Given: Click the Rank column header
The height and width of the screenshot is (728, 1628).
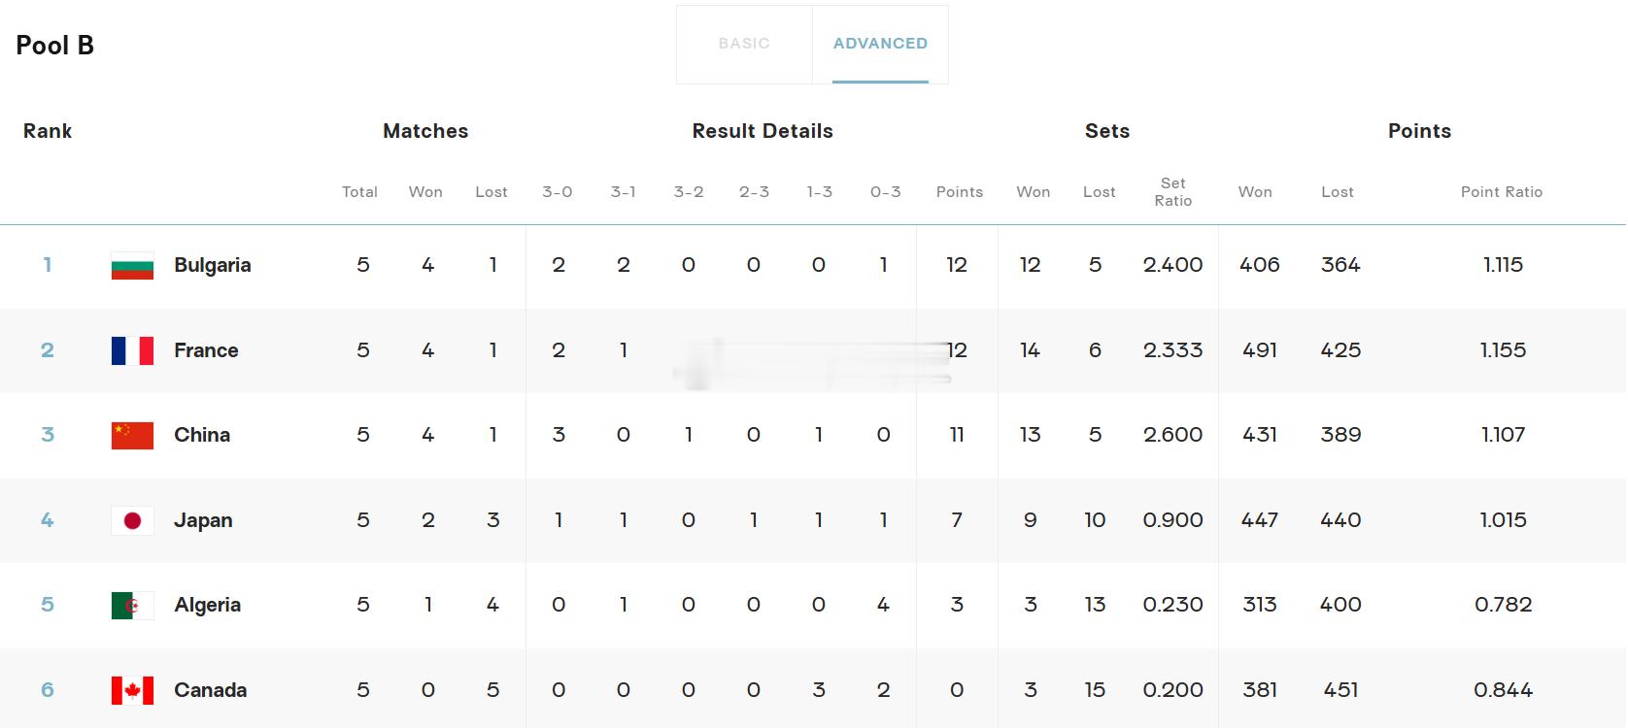Looking at the screenshot, I should [x=48, y=131].
